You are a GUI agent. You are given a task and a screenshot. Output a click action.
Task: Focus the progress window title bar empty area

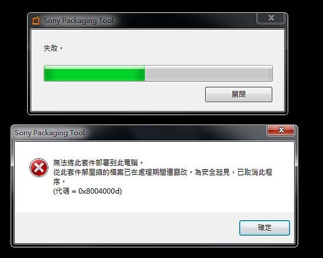tap(186, 21)
